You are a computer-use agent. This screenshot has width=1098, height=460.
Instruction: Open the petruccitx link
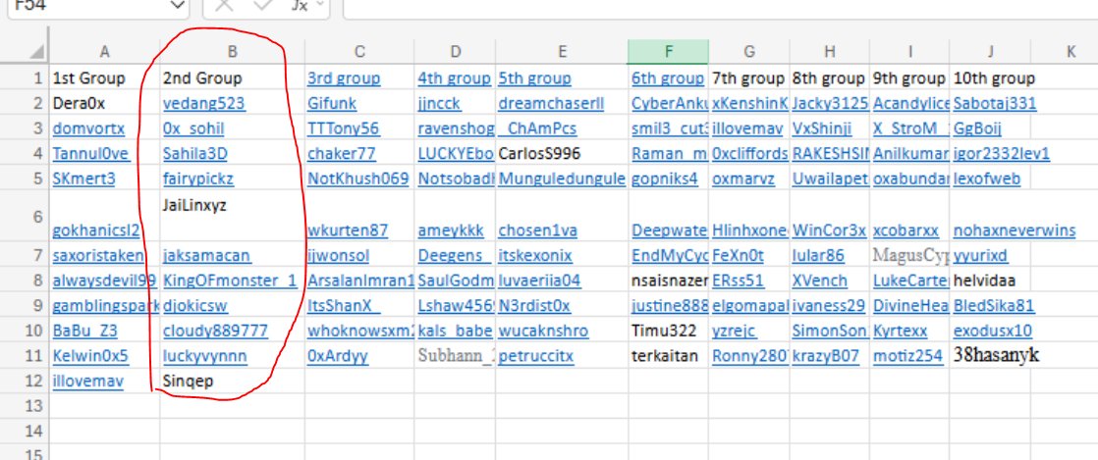pyautogui.click(x=535, y=356)
